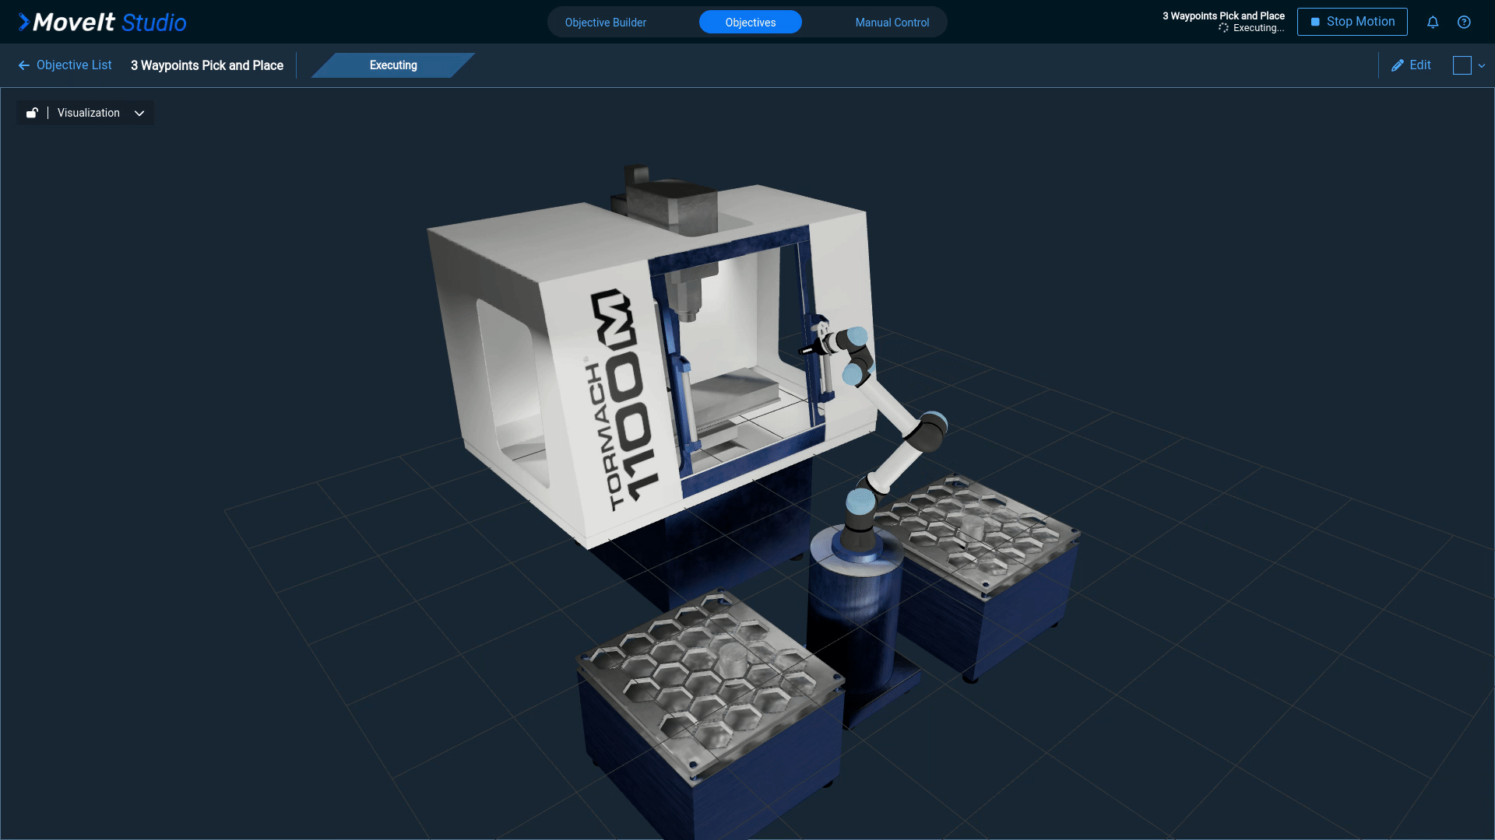Switch to the Objective Builder tab

click(x=606, y=22)
